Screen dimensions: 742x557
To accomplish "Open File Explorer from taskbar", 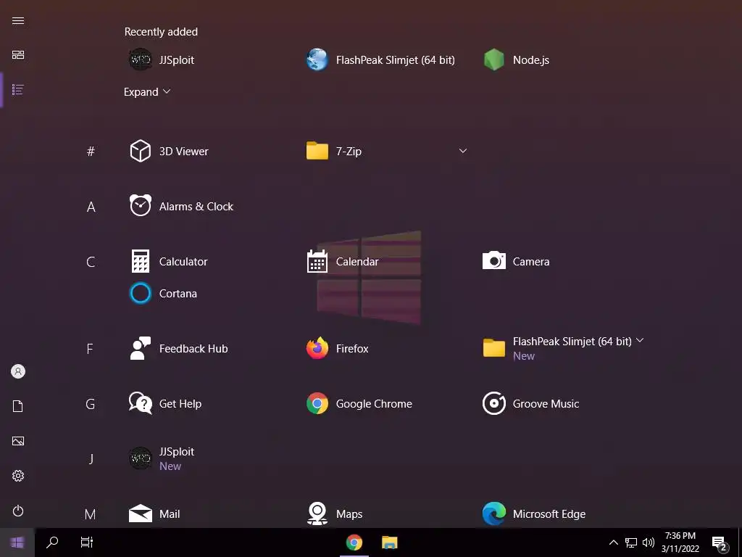I will point(389,542).
